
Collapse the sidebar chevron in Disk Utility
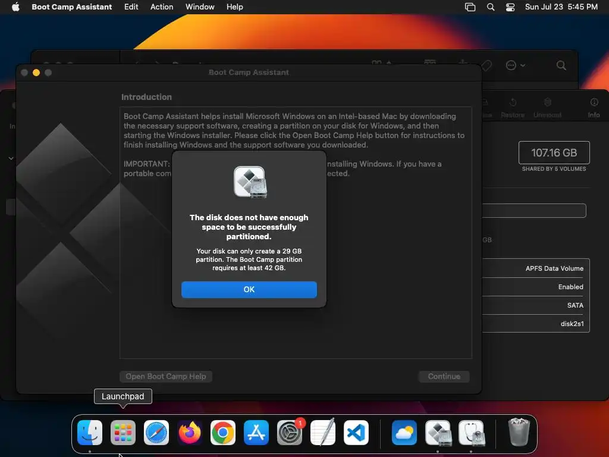click(11, 158)
